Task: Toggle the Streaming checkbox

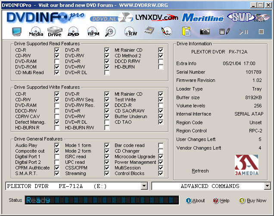Action: pos(107,173)
